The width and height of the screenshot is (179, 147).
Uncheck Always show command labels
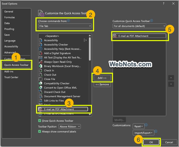point(40,131)
